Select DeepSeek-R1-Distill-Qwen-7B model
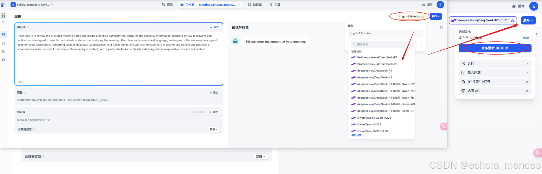 tap(382, 98)
